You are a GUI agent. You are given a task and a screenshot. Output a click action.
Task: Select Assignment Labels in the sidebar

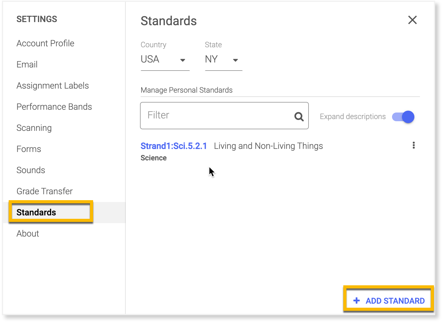[x=52, y=85]
